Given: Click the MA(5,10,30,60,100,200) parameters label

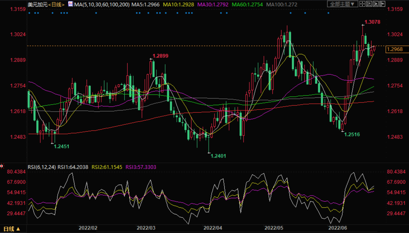Looking at the screenshot, I should 102,5.
